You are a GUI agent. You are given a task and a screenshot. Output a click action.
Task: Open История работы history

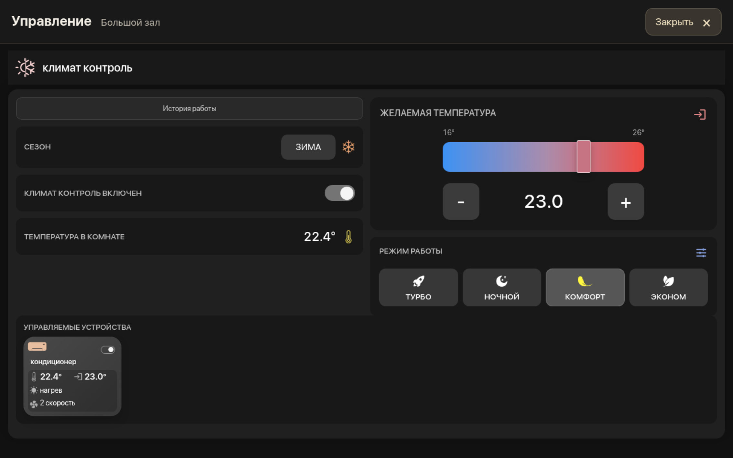189,109
